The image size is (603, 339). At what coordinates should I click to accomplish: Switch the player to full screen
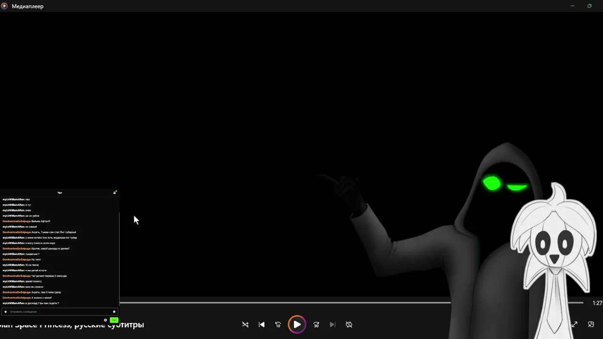(574, 324)
